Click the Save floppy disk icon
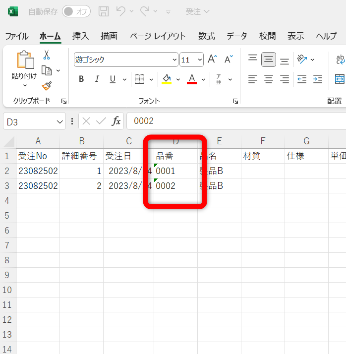Image resolution: width=346 pixels, height=354 pixels. [x=104, y=11]
